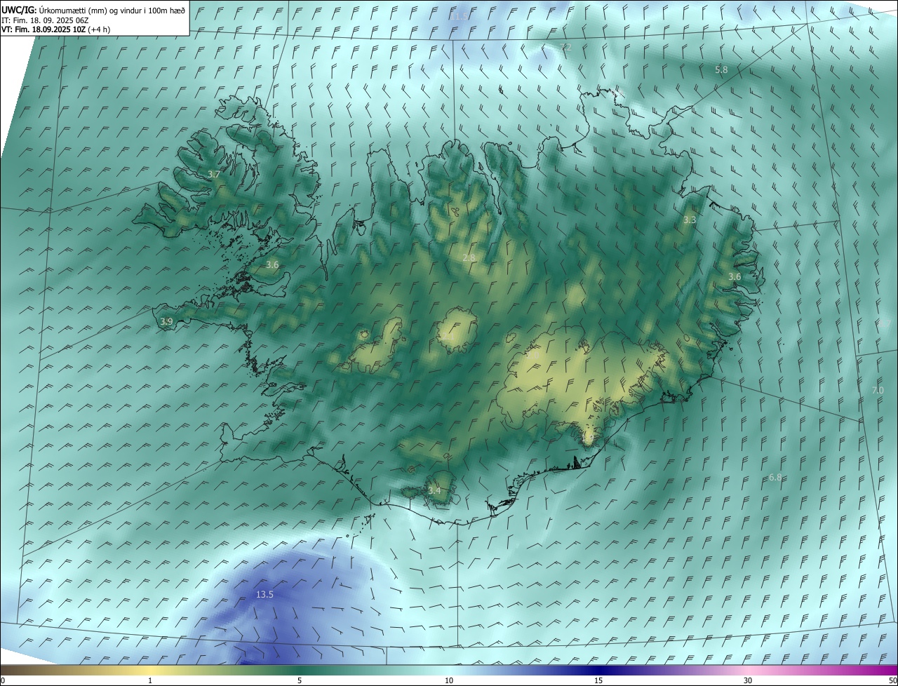Viewport: 898px width, 686px height.
Task: Click the 2.1 value inside the round glacier outline
Action: pyautogui.click(x=447, y=336)
